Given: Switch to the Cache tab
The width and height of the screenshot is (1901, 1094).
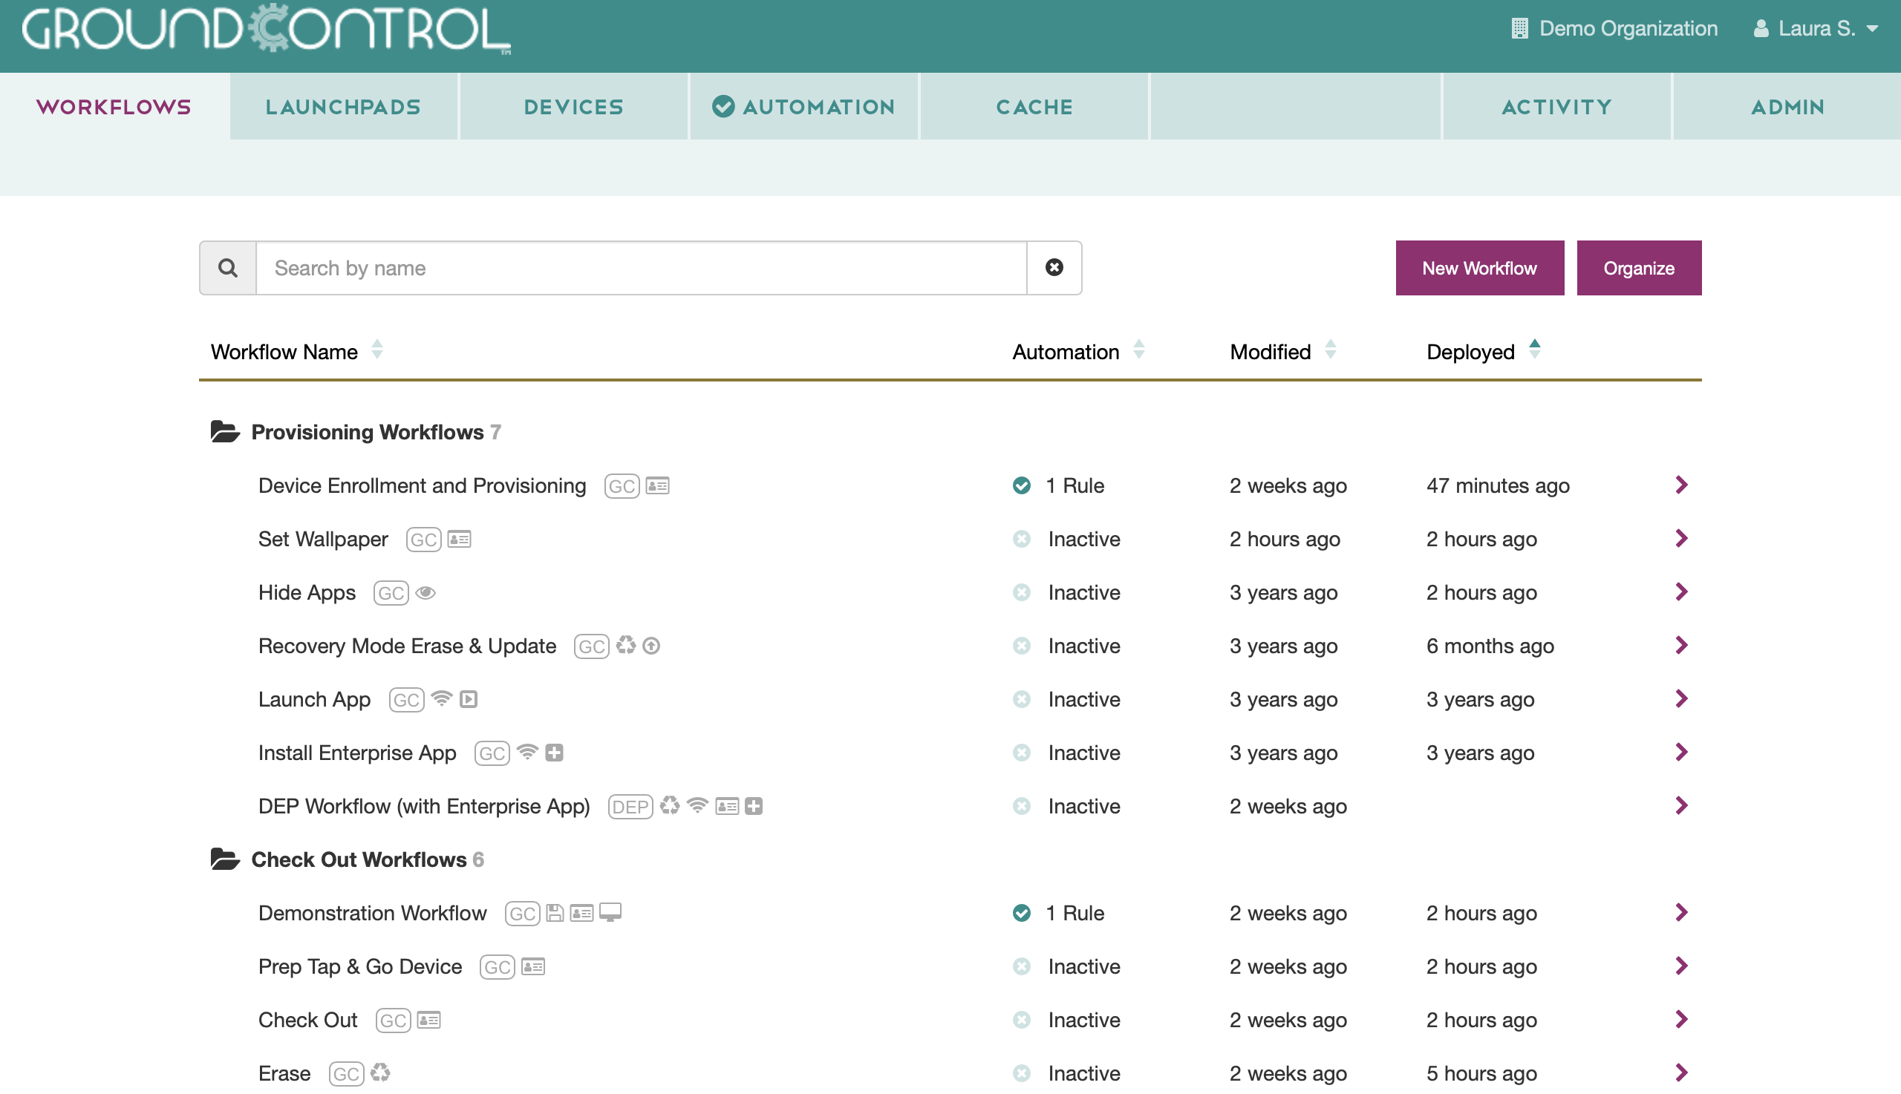Looking at the screenshot, I should click(1034, 107).
